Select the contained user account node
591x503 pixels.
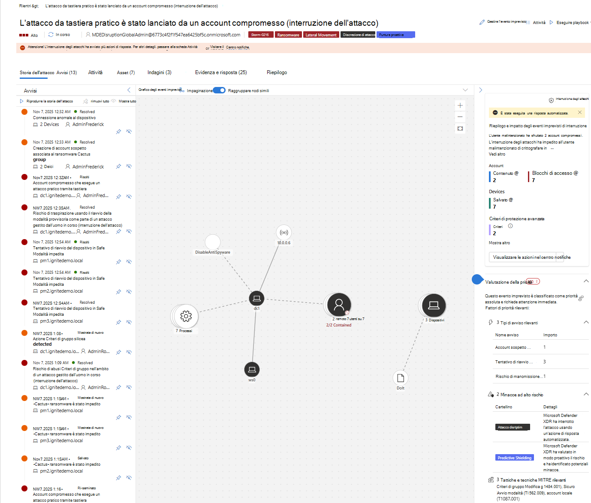(x=339, y=304)
